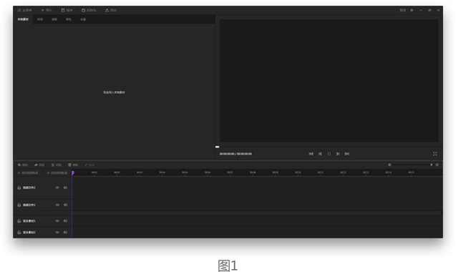Open the main menu hamburger icon
This screenshot has width=456, height=272.
(x=19, y=10)
